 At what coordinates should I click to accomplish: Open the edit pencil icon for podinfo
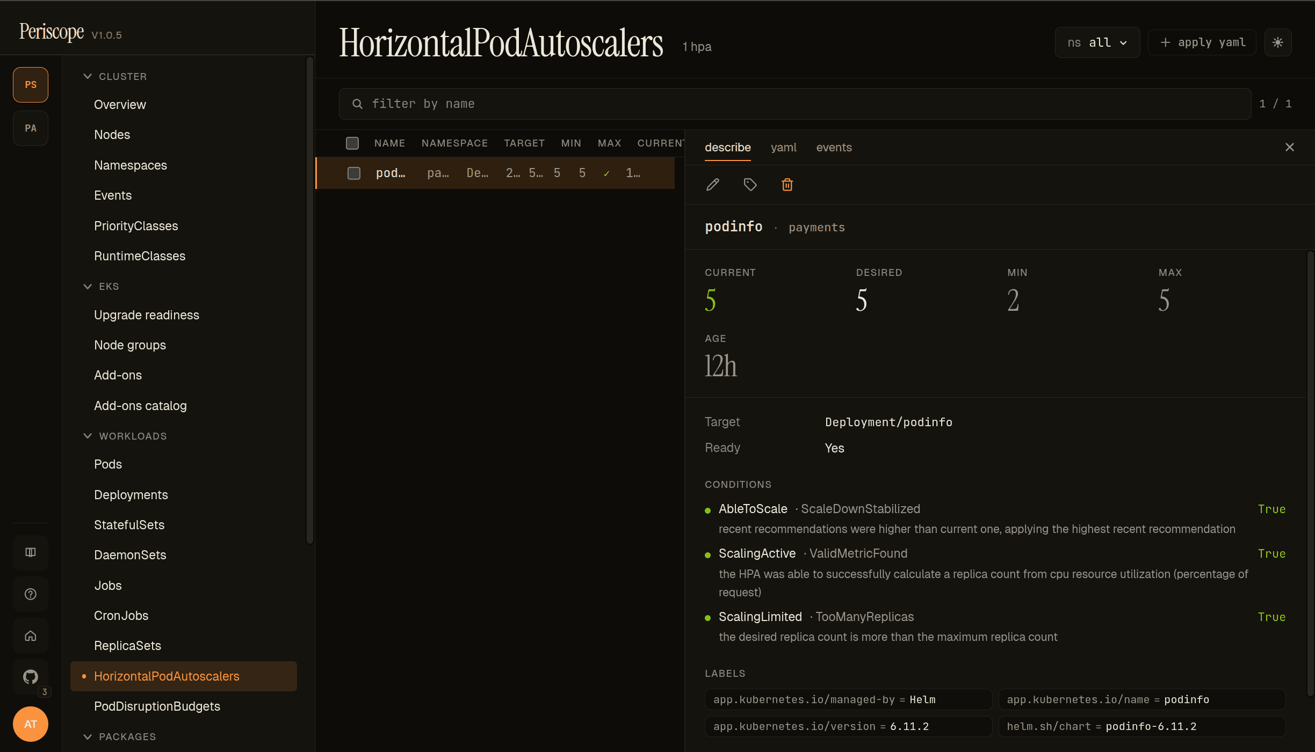click(x=713, y=185)
